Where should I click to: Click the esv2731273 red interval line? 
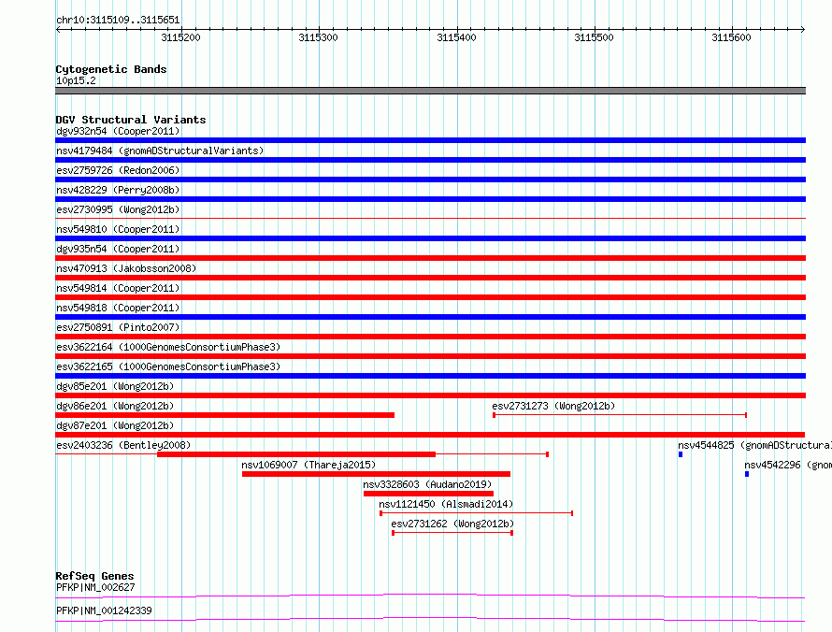[x=620, y=415]
